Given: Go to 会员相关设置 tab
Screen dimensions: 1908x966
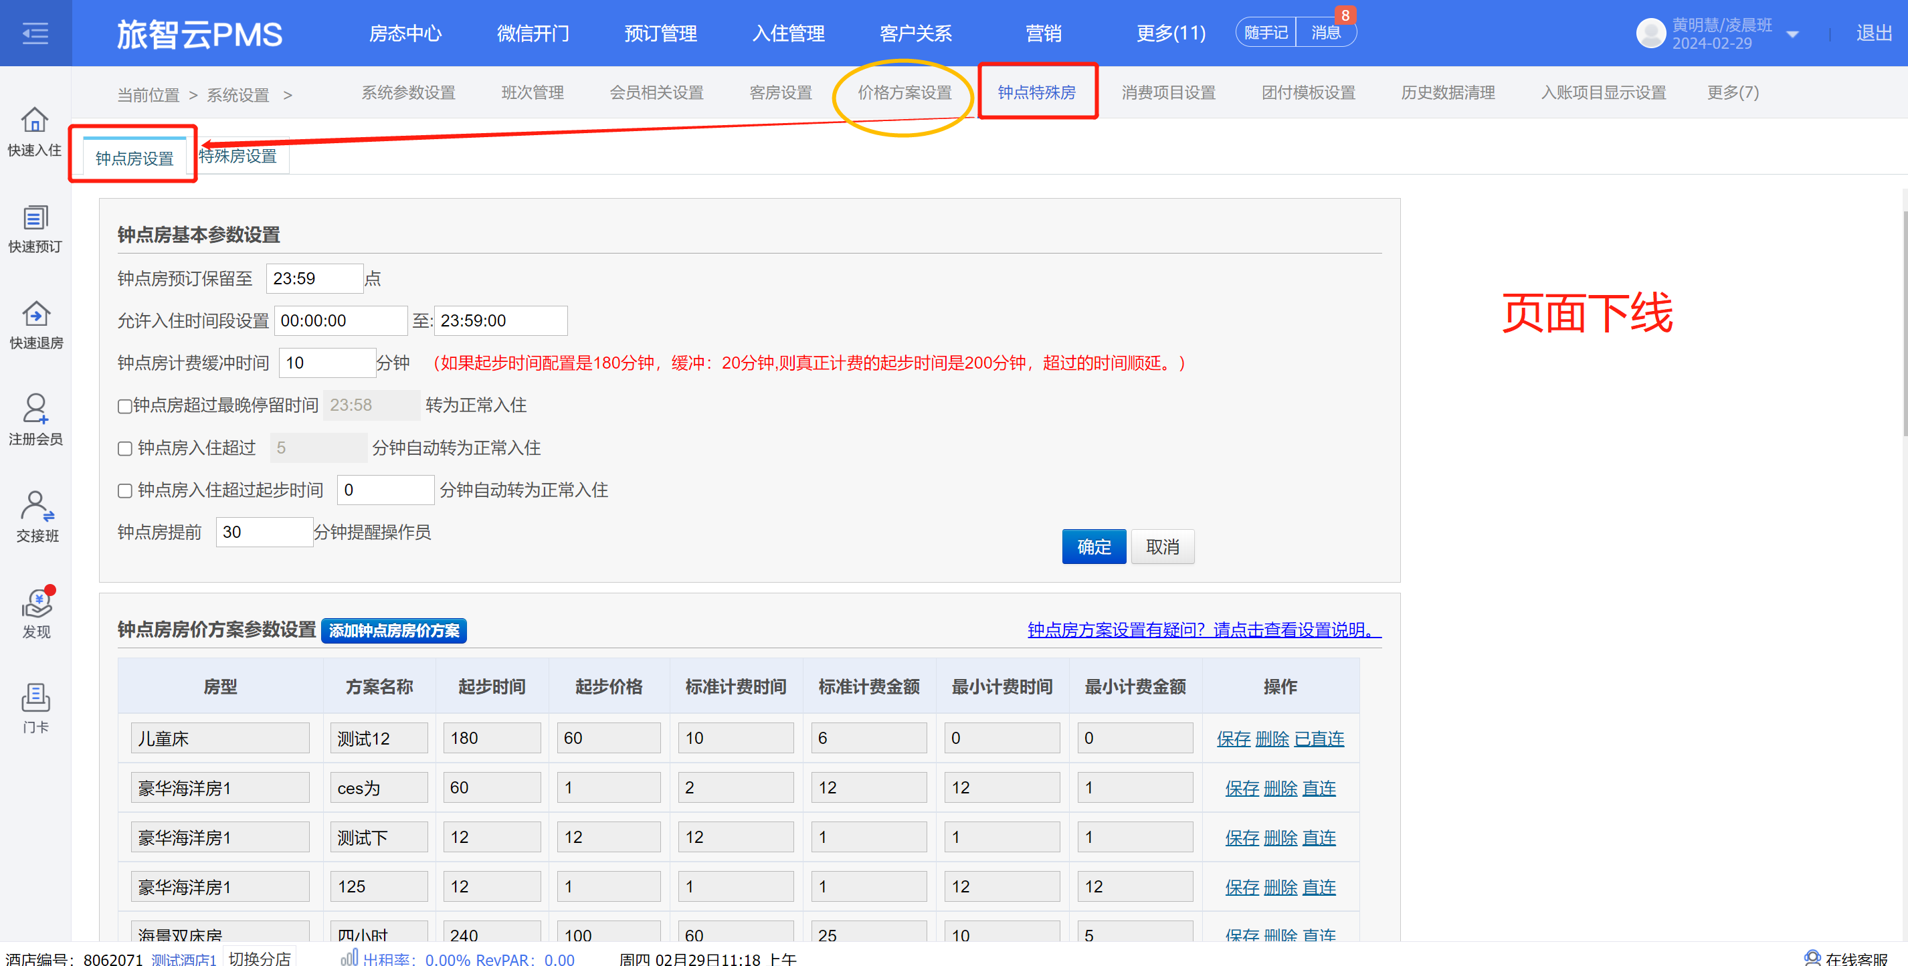Looking at the screenshot, I should coord(656,92).
